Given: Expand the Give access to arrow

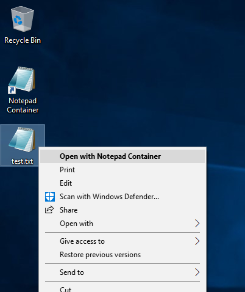Looking at the screenshot, I should point(197,241).
